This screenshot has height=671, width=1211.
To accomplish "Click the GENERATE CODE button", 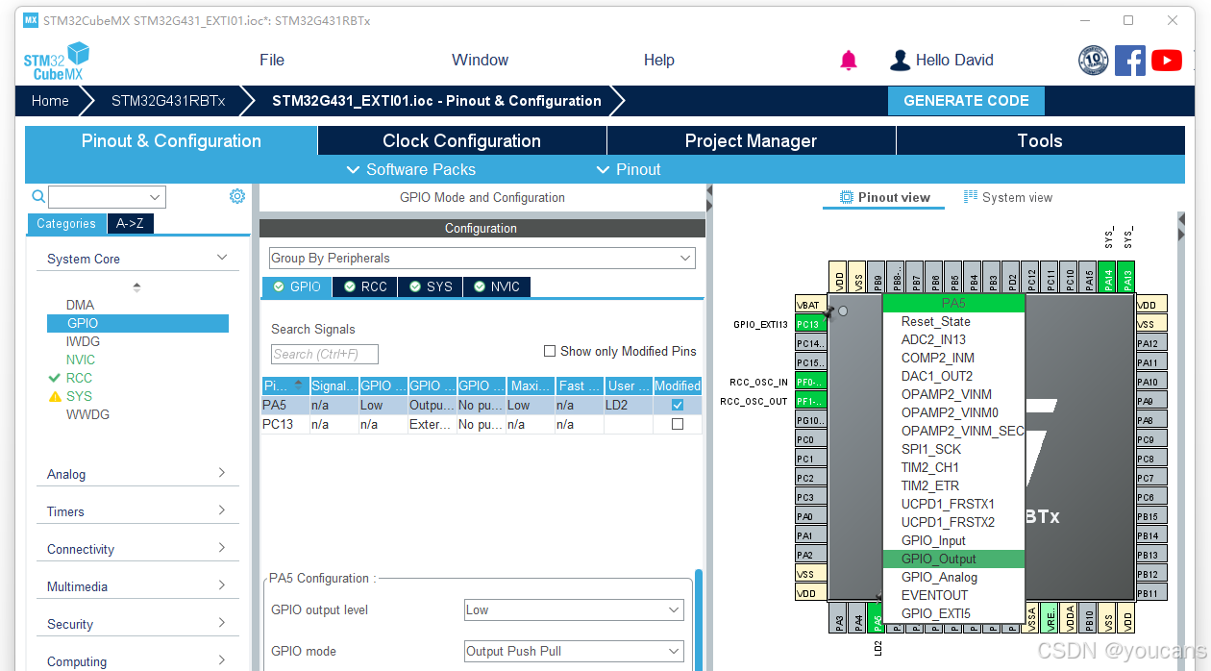I will [966, 100].
